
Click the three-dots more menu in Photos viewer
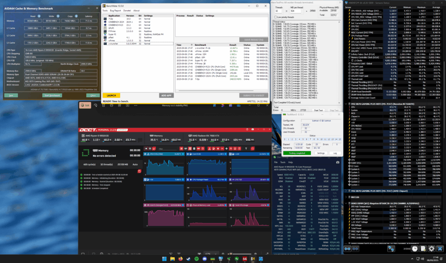tap(135, 106)
